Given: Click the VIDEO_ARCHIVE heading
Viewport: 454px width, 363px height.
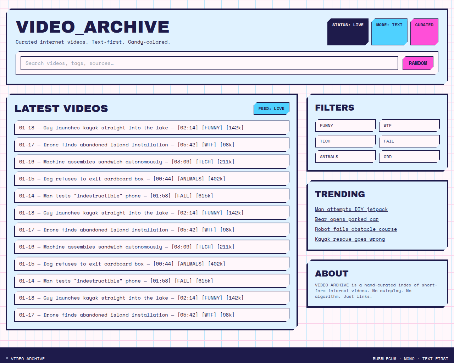Looking at the screenshot, I should click(93, 27).
